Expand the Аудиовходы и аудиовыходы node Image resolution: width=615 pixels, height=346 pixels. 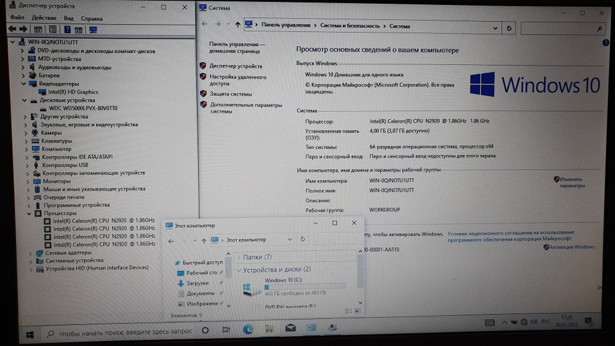click(23, 68)
